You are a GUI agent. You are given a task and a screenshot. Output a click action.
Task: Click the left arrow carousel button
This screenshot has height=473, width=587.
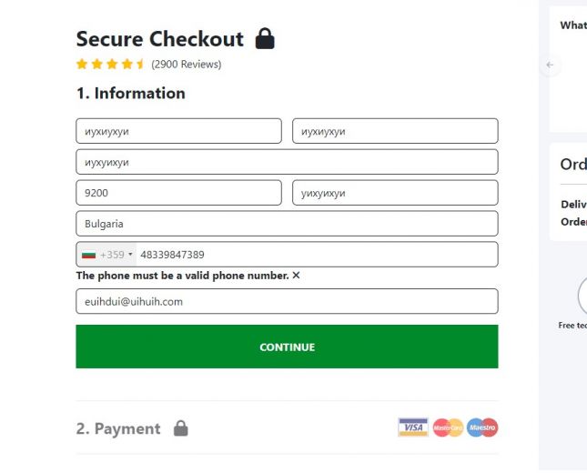(x=550, y=65)
